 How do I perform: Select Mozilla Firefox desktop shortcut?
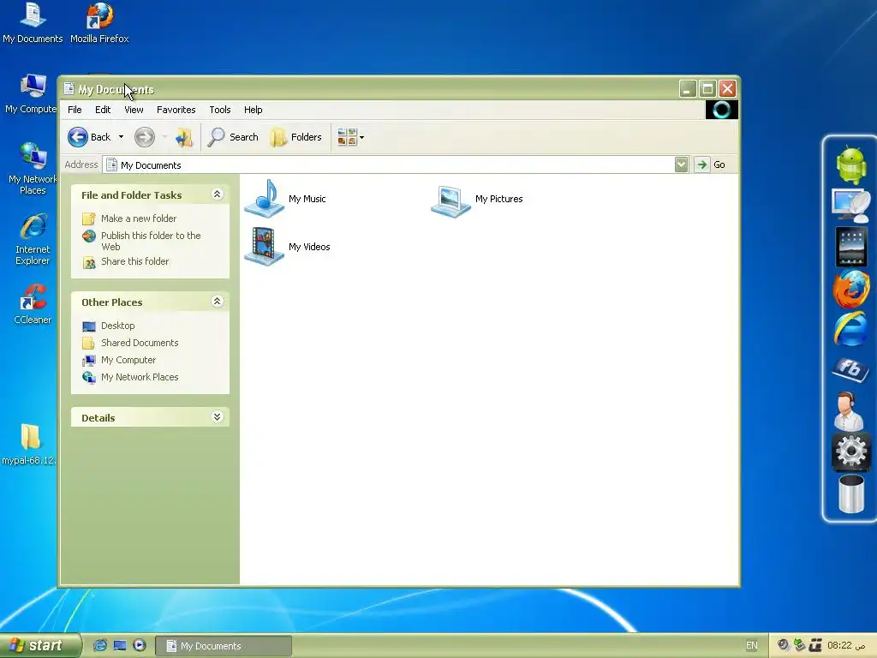(x=99, y=22)
